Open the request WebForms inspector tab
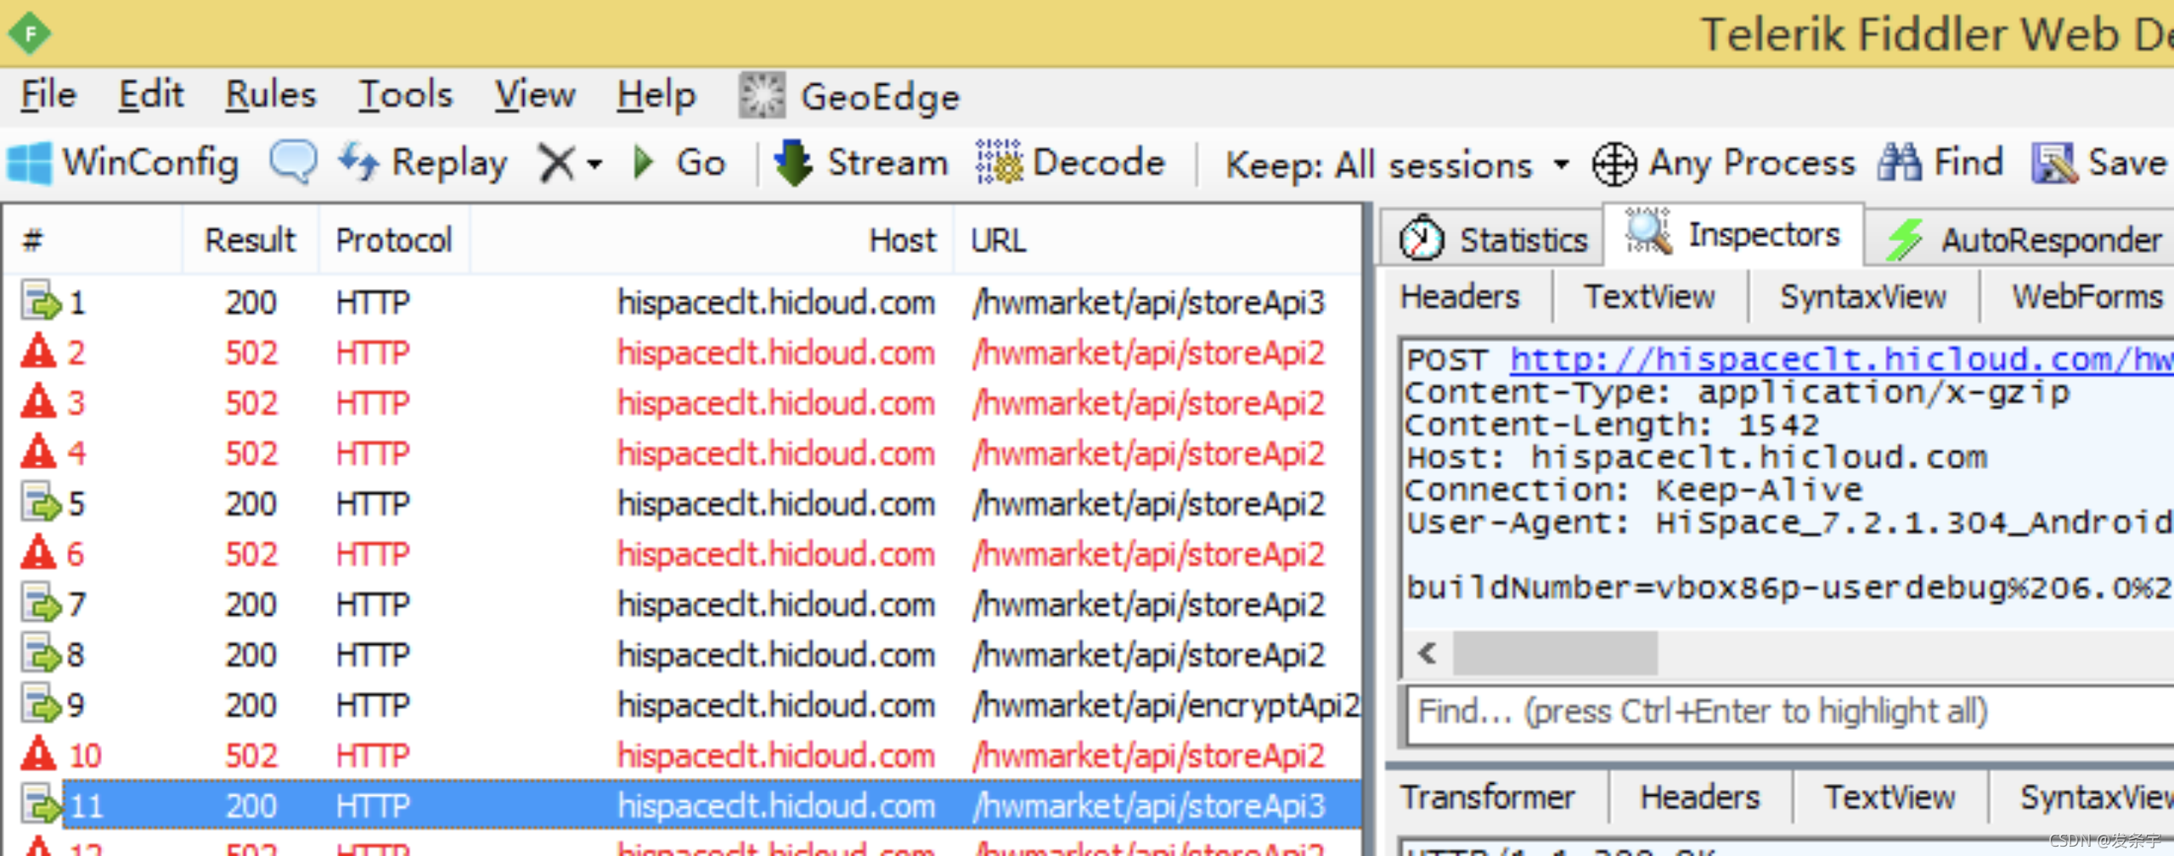The width and height of the screenshot is (2174, 856). pyautogui.click(x=2087, y=297)
